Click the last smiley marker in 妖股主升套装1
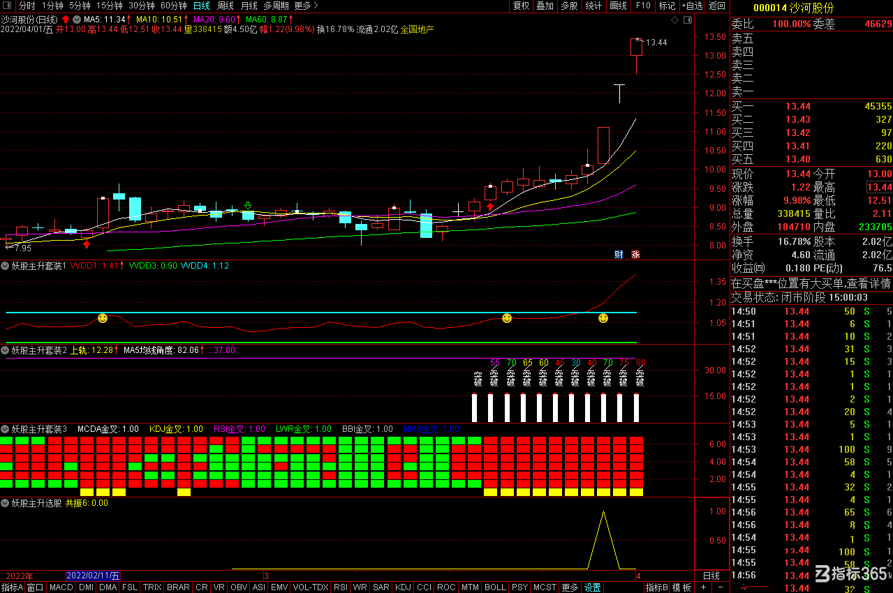 coord(603,318)
